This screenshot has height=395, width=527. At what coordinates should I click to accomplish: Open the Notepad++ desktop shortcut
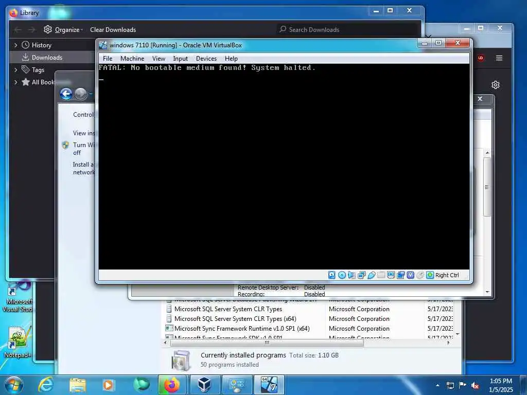(x=18, y=342)
